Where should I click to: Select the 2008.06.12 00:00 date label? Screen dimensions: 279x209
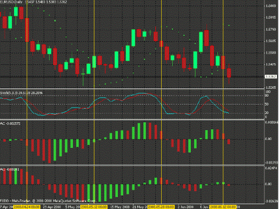pyautogui.click(x=223, y=207)
